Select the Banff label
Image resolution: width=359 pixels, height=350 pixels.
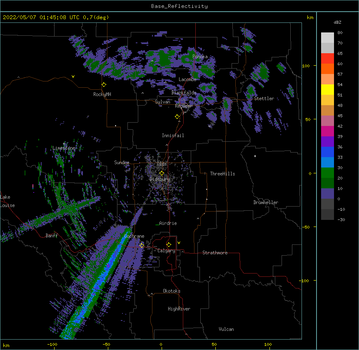pos(52,236)
